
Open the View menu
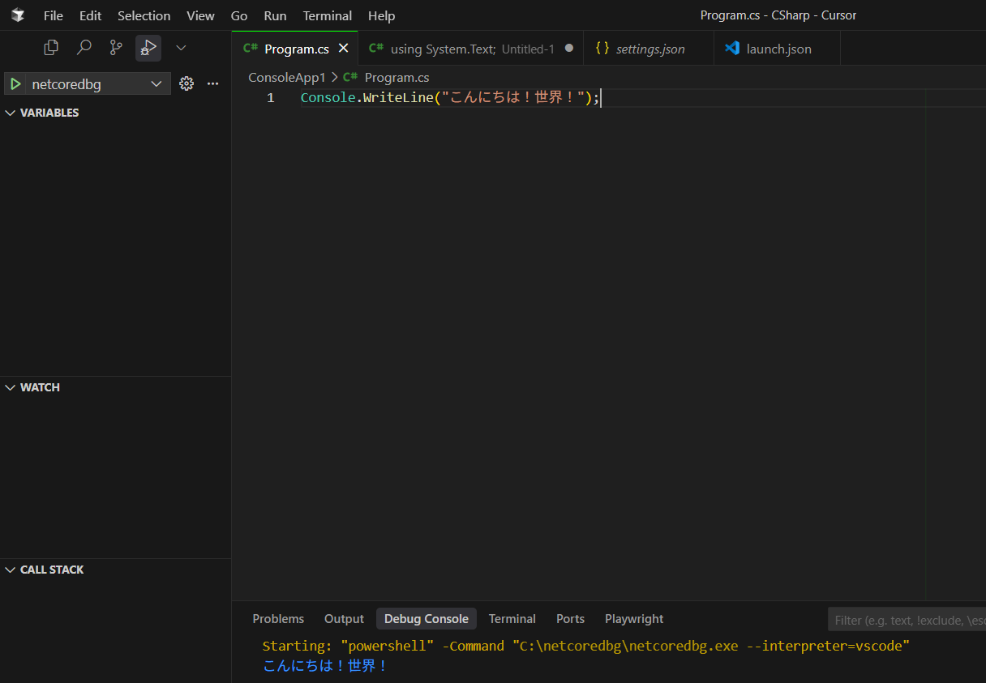(x=200, y=15)
